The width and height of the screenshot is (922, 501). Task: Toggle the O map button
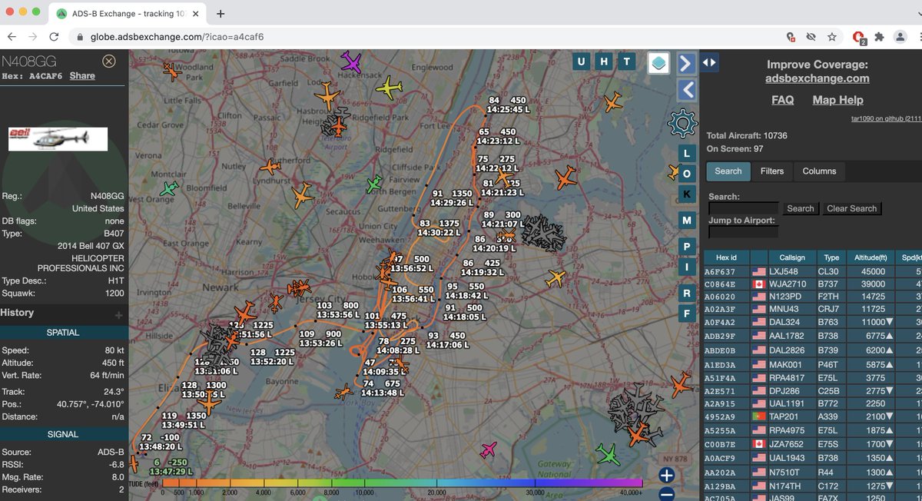687,174
